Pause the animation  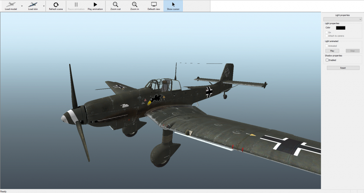tap(76, 6)
